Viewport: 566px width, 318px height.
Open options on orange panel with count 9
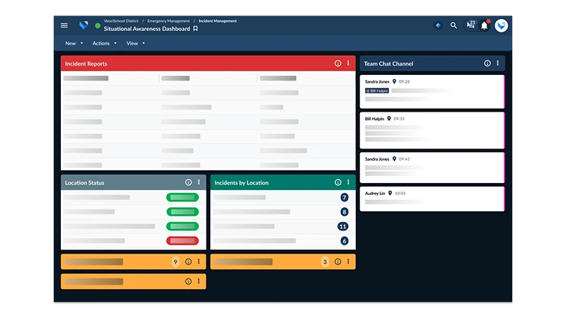199,261
